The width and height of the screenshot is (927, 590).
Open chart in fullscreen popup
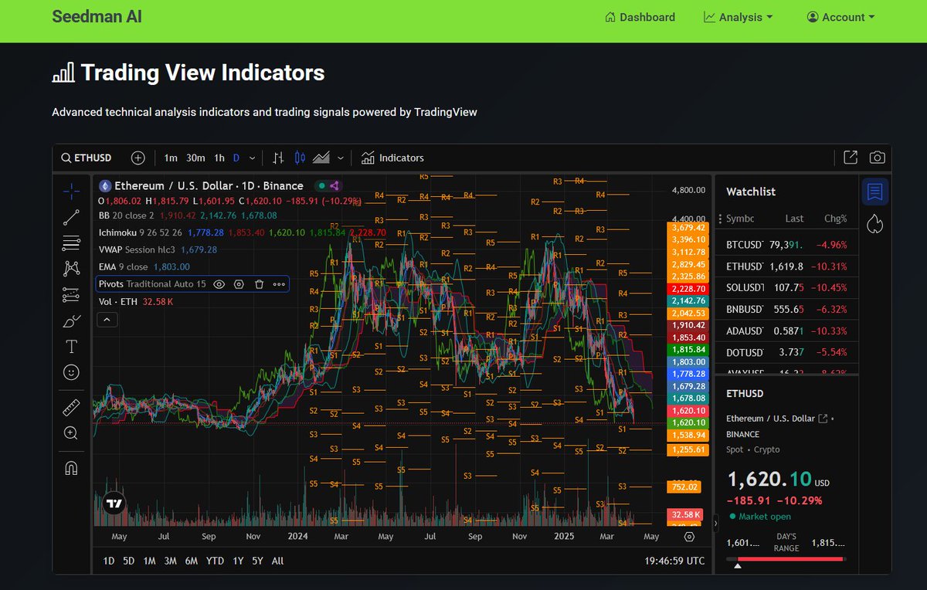(851, 158)
